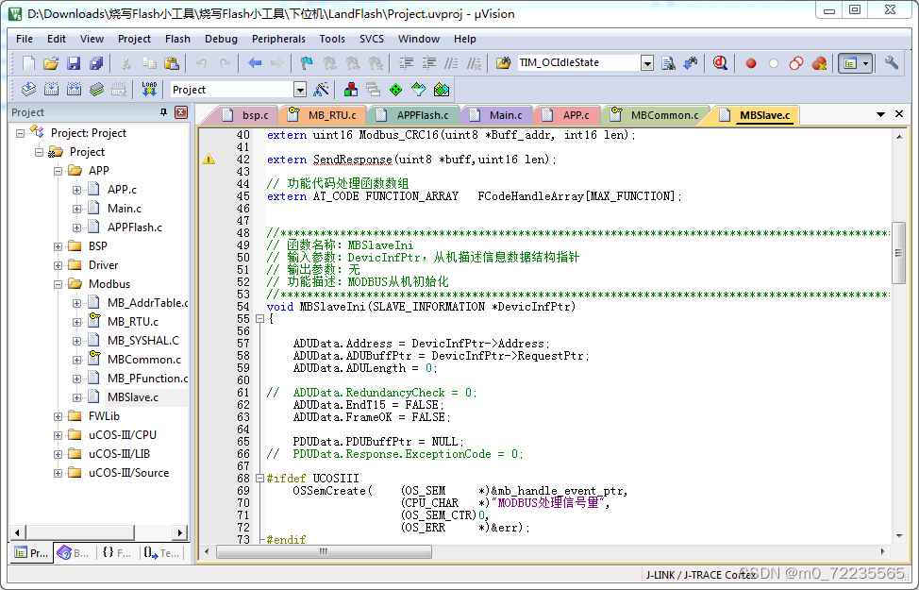Screen dimensions: 919x590
Task: Collapse the Modbus folder
Action: coord(58,284)
